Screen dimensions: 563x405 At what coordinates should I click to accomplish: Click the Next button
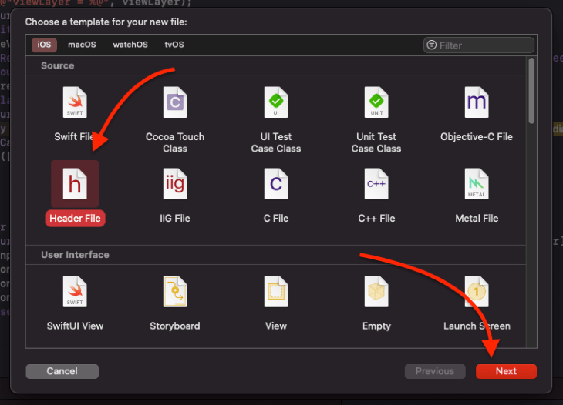click(x=506, y=371)
